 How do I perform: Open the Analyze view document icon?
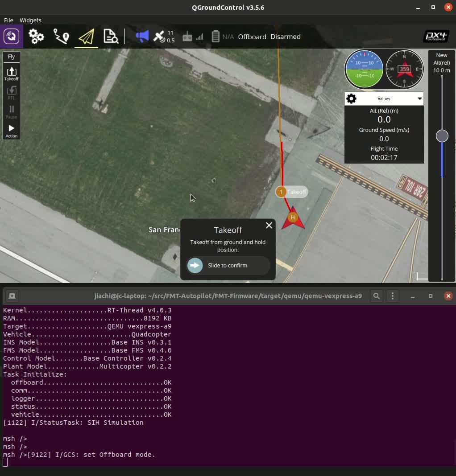tap(111, 37)
